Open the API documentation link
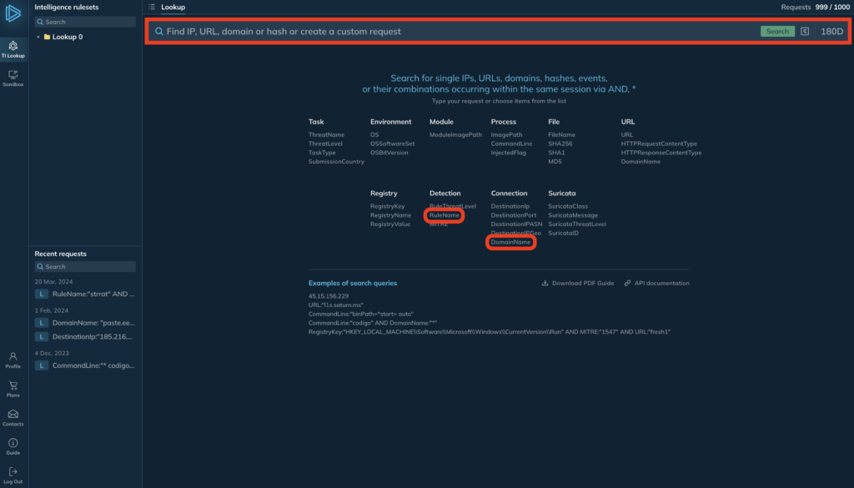This screenshot has height=488, width=854. click(x=656, y=283)
